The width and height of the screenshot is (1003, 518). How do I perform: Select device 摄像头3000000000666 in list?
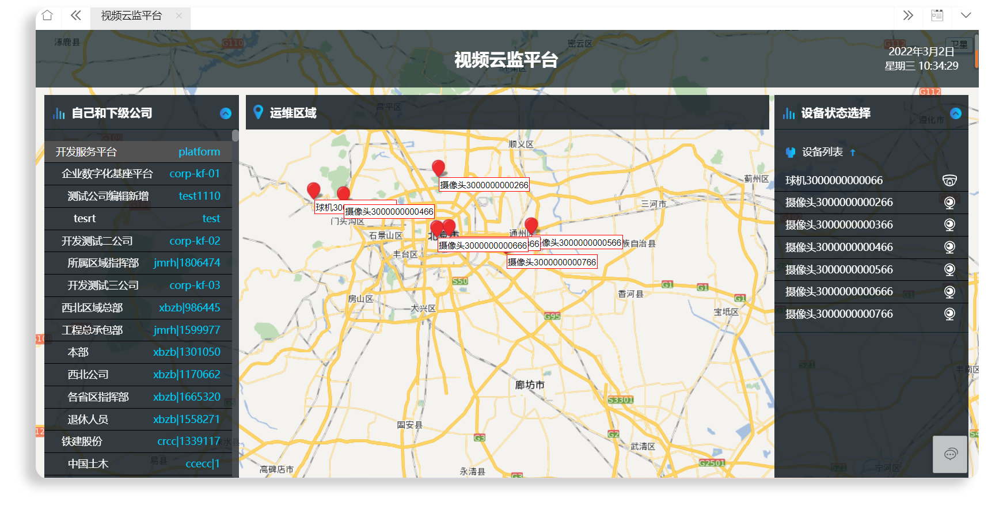pos(871,292)
